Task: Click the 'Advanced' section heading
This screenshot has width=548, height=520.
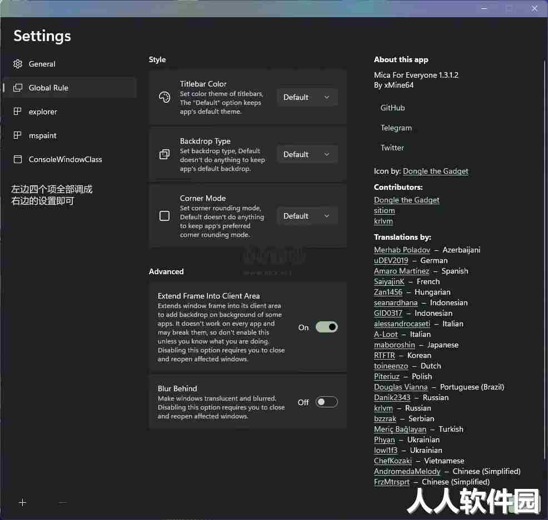Action: tap(166, 271)
